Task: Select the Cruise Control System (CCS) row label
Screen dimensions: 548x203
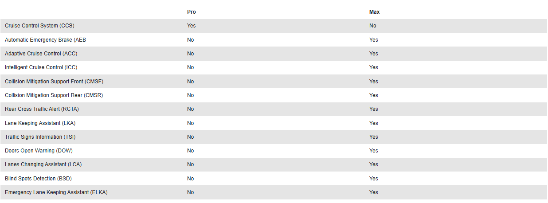Action: [x=39, y=26]
